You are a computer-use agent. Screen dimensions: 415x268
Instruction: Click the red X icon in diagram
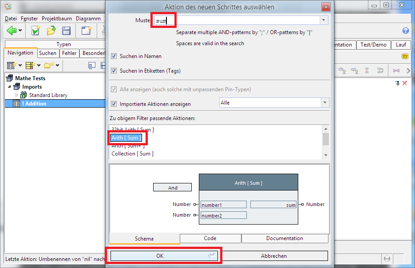coord(405,83)
